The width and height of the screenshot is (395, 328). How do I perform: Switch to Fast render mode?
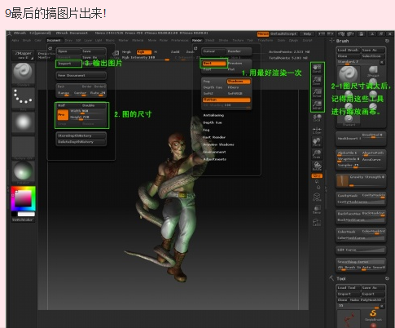(207, 69)
